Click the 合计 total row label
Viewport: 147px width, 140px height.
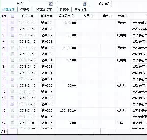pyautogui.click(x=4, y=132)
